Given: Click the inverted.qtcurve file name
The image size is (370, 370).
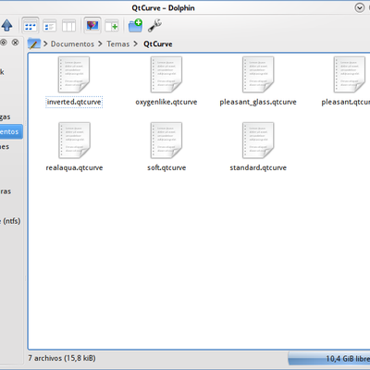Looking at the screenshot, I should click(x=74, y=102).
